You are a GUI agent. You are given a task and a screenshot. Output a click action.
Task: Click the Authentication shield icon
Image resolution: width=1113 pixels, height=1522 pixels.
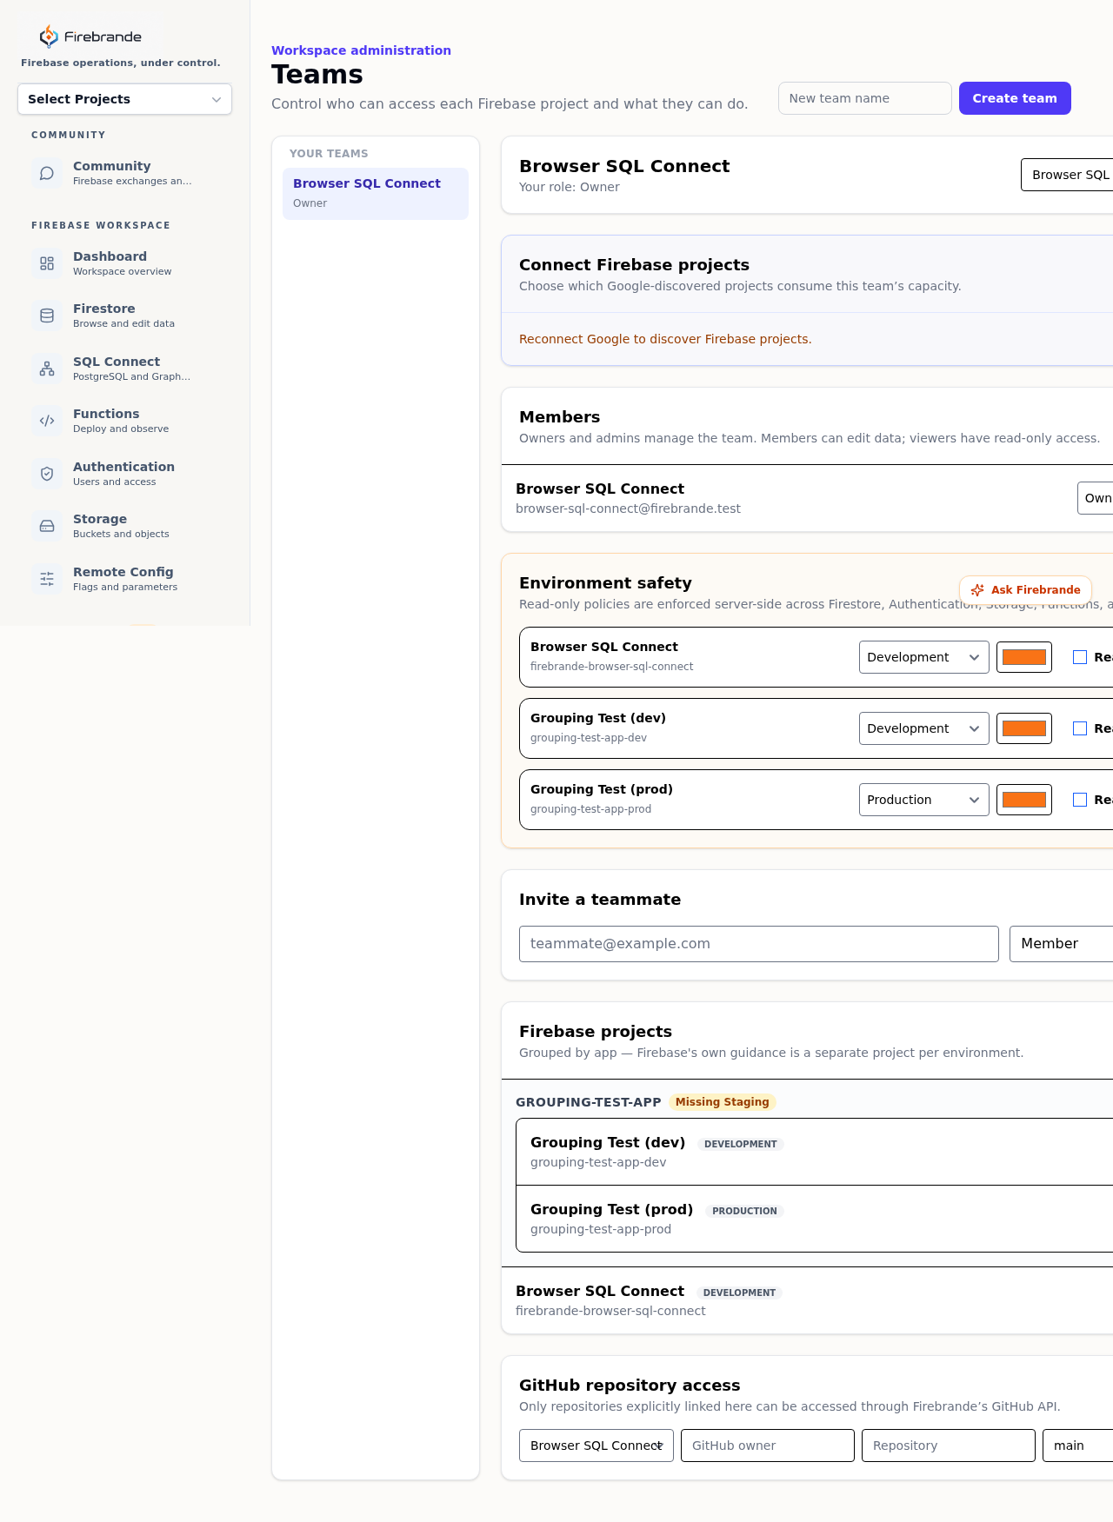[x=47, y=474]
